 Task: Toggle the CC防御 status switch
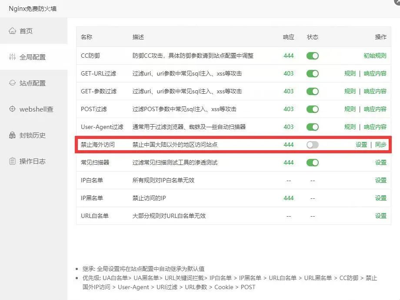pos(313,56)
